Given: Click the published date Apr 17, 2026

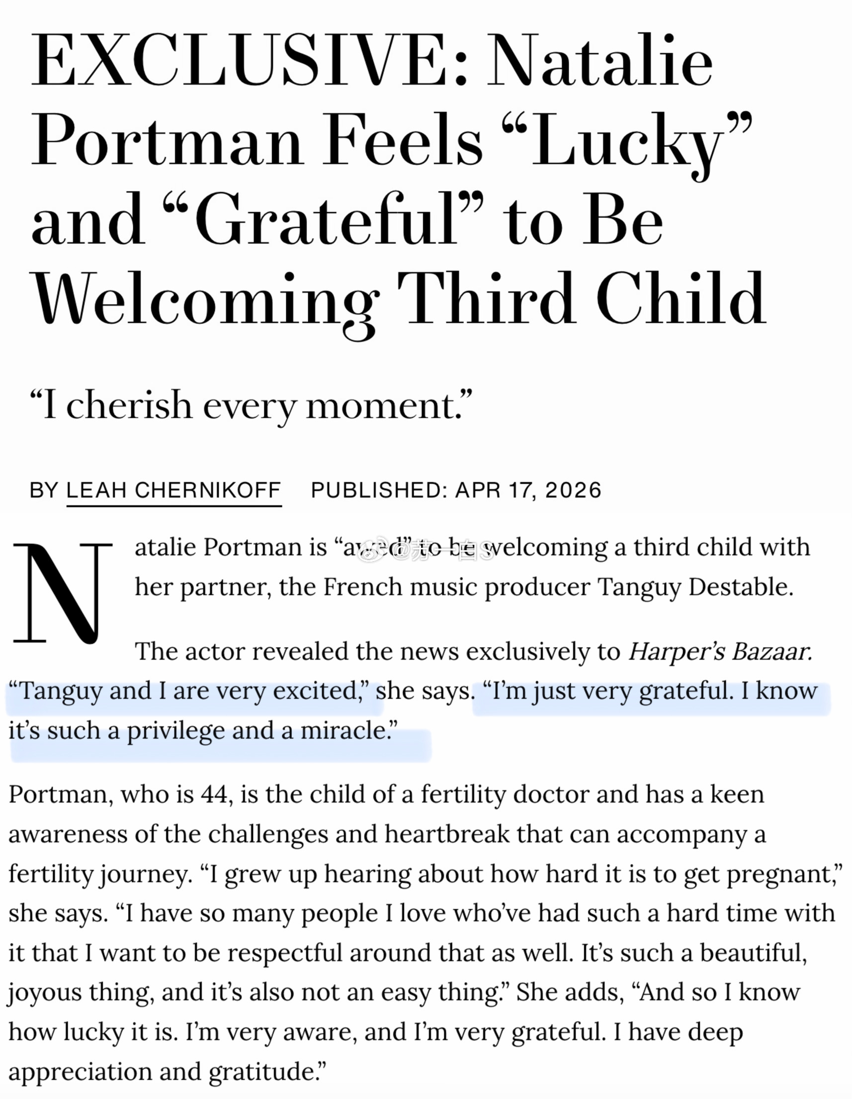Looking at the screenshot, I should 528,490.
